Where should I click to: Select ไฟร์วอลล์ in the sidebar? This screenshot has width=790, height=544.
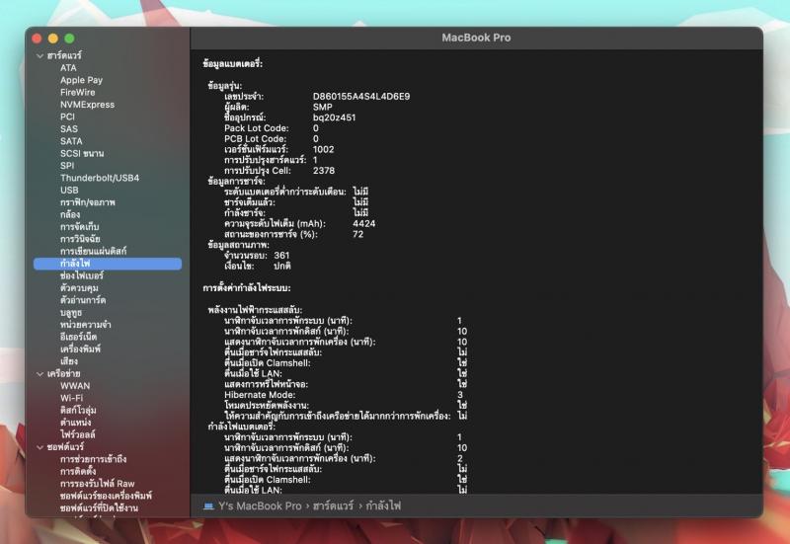click(x=78, y=434)
